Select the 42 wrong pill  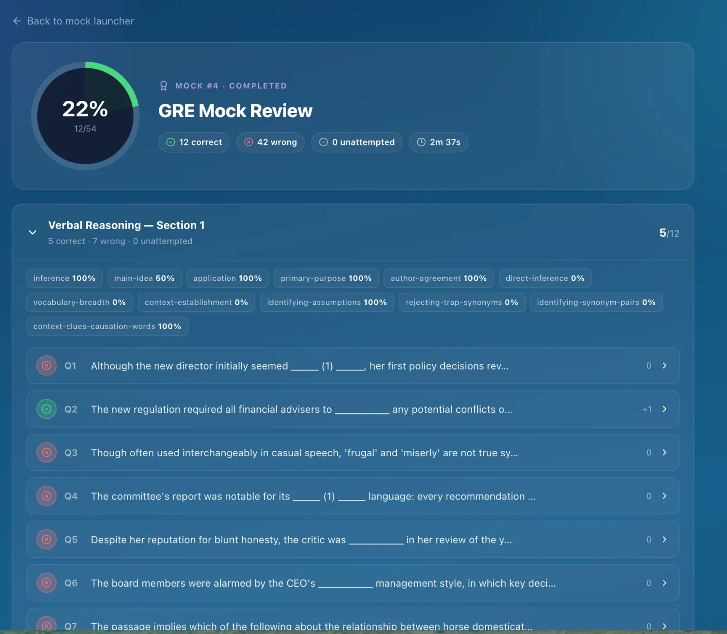click(x=270, y=142)
